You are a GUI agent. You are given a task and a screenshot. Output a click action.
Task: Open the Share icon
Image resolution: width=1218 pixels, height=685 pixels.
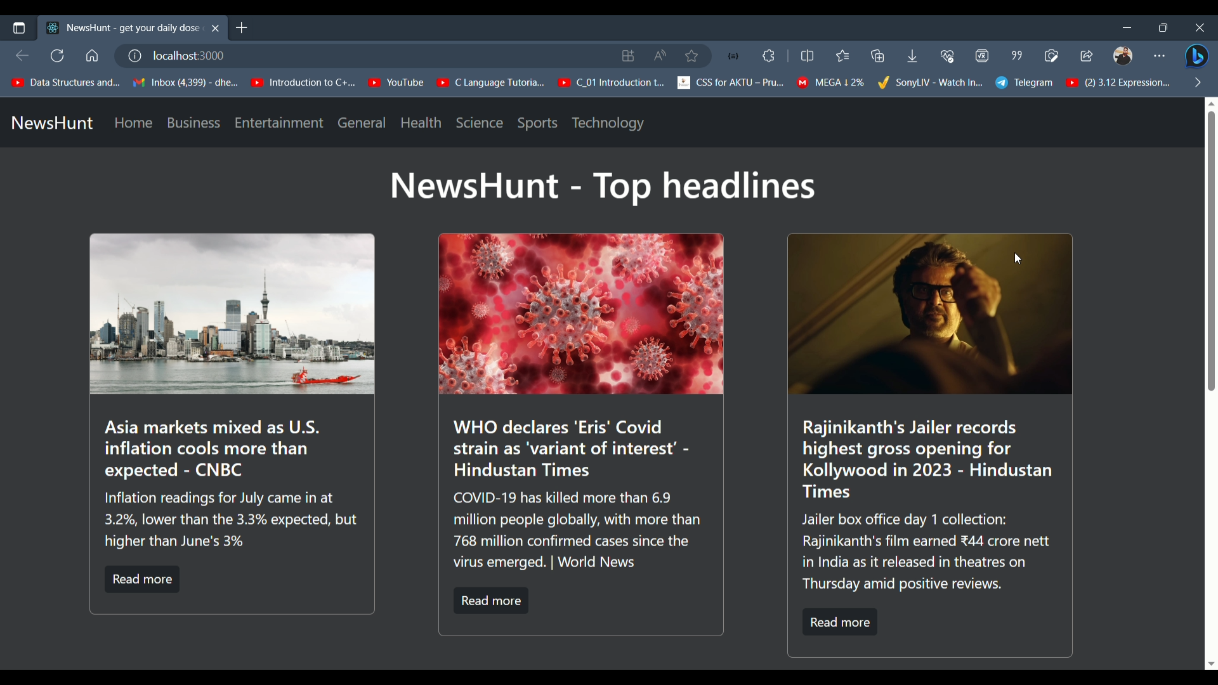[1087, 56]
